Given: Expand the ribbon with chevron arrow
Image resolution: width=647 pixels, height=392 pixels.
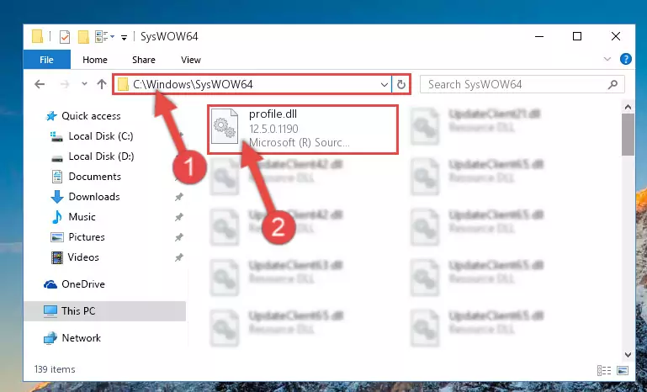Looking at the screenshot, I should [607, 59].
